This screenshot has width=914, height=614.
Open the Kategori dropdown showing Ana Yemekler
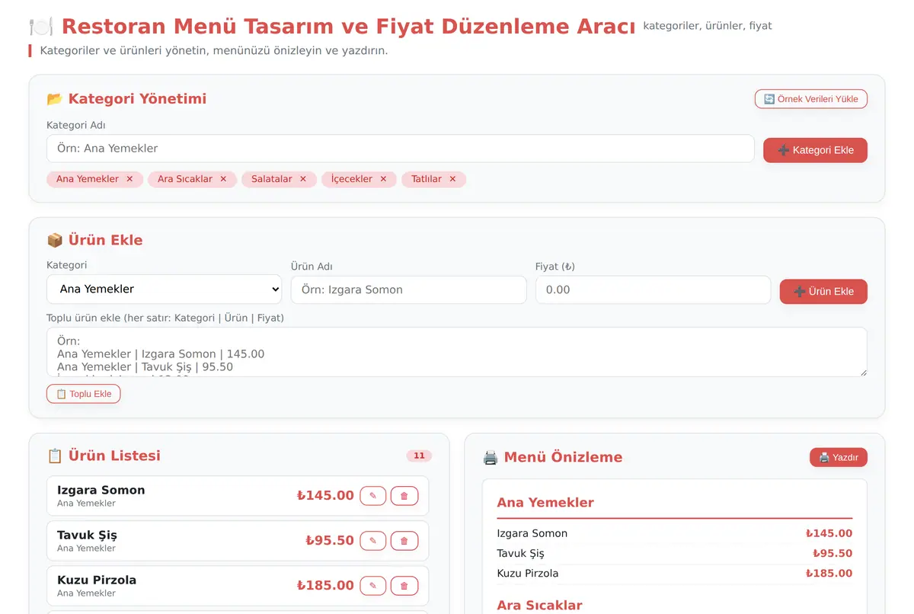pyautogui.click(x=165, y=289)
